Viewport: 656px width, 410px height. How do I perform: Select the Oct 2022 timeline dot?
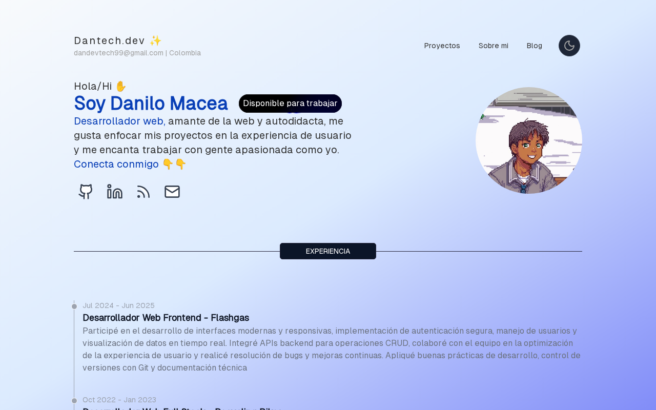74,401
